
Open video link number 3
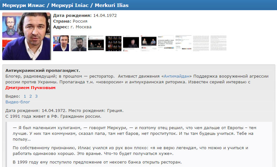pyautogui.click(x=36, y=96)
